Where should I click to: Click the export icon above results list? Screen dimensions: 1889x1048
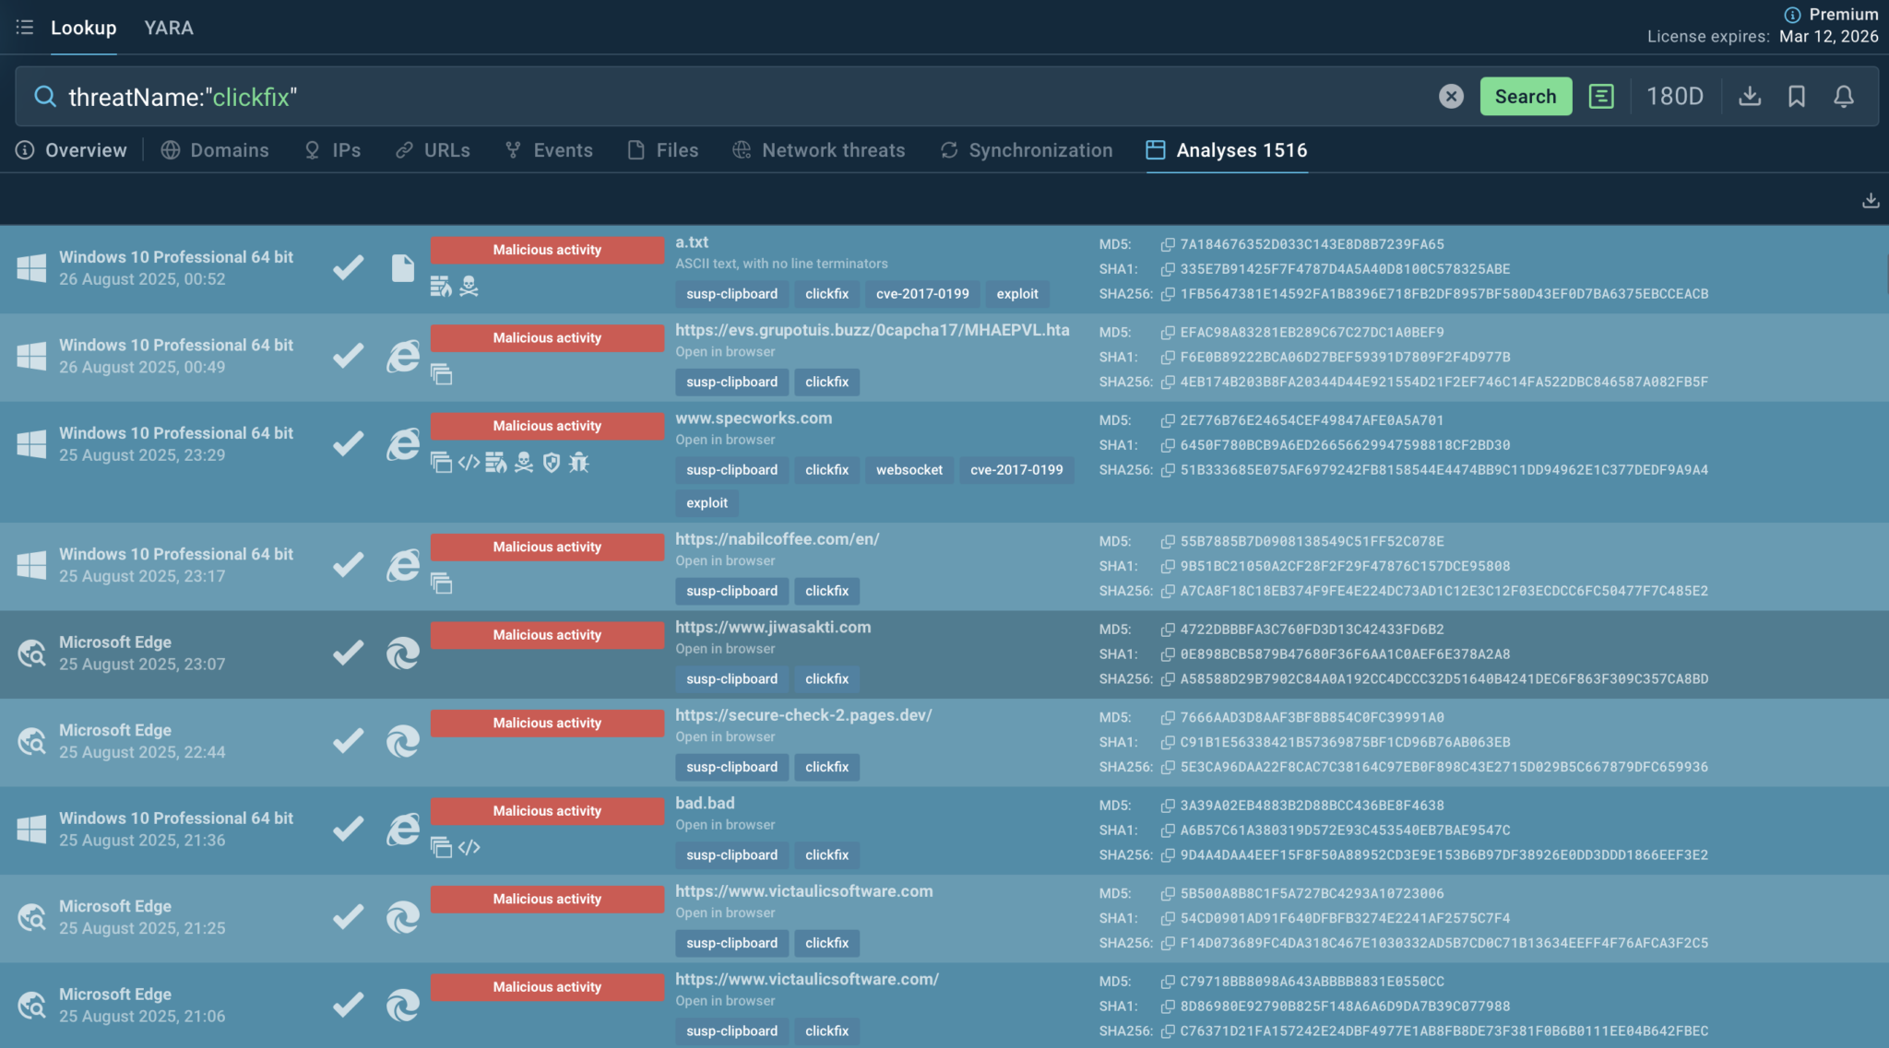coord(1870,200)
